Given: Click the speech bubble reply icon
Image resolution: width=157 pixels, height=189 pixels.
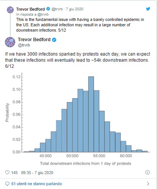Looking at the screenshot, I should (7, 184).
